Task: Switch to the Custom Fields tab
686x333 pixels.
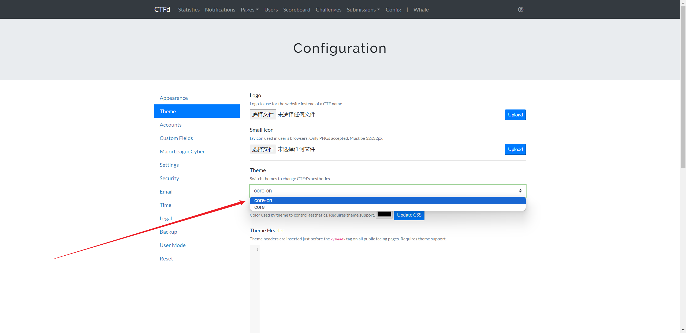Action: 197,138
